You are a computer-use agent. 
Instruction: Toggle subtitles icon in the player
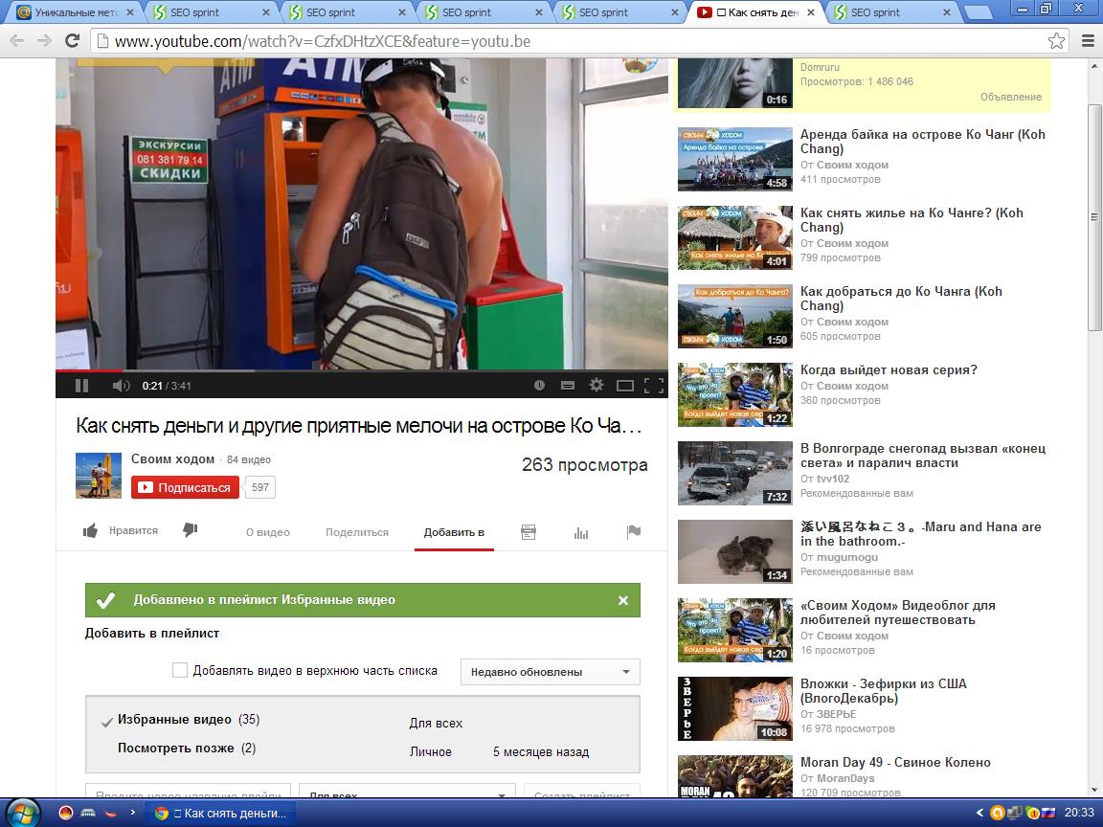[567, 386]
